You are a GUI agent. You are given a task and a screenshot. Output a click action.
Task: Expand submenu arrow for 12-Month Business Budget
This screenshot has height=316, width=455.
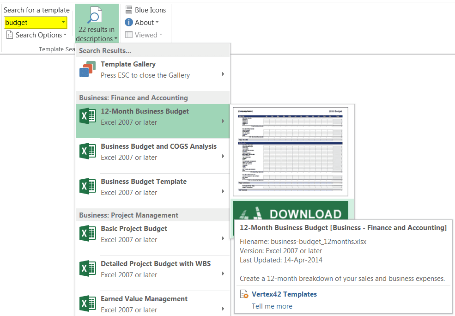click(x=223, y=121)
